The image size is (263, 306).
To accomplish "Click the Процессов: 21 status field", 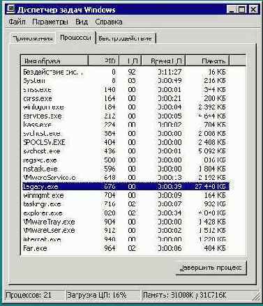I will (35, 296).
